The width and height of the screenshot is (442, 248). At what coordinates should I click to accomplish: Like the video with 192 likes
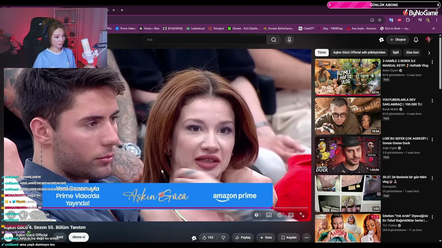coord(208,238)
